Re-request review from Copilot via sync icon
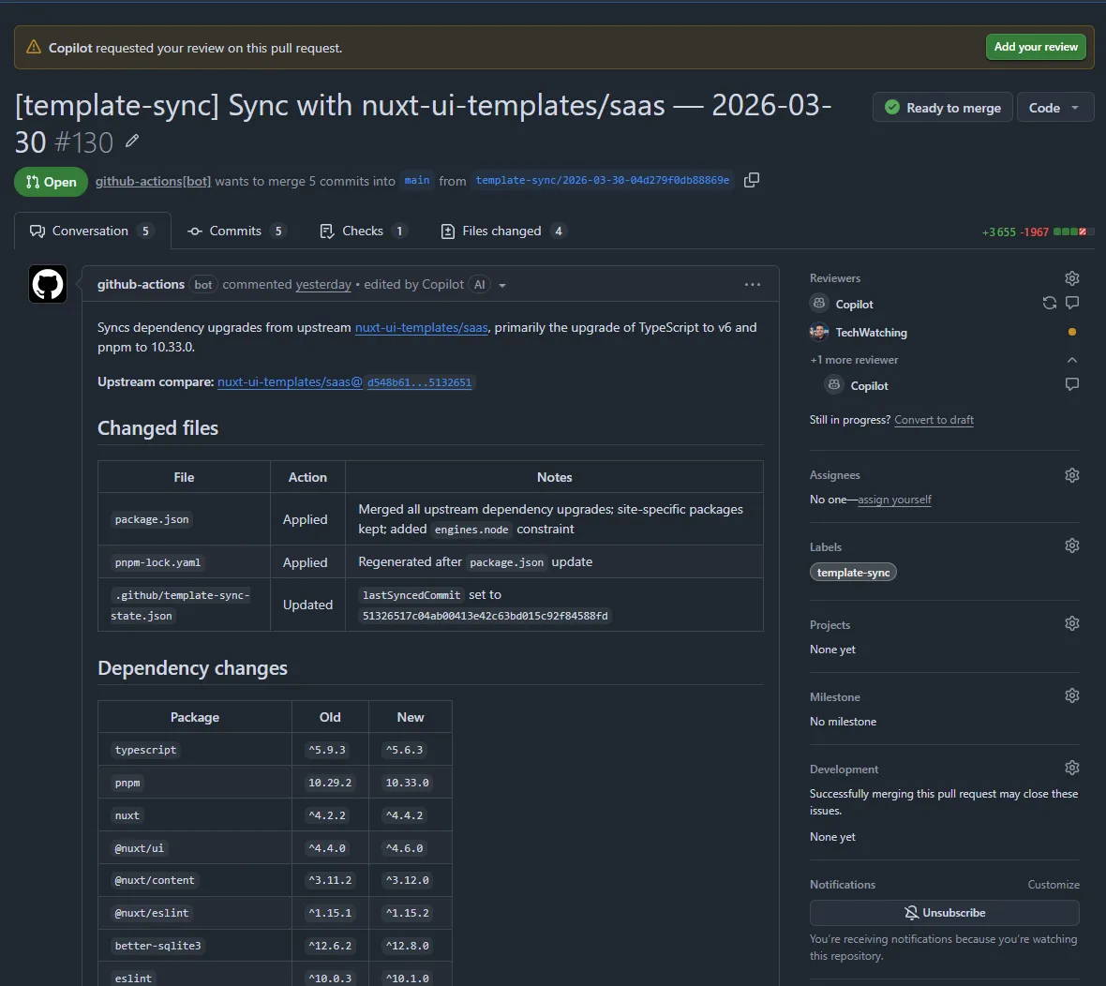This screenshot has height=986, width=1106. [x=1049, y=303]
